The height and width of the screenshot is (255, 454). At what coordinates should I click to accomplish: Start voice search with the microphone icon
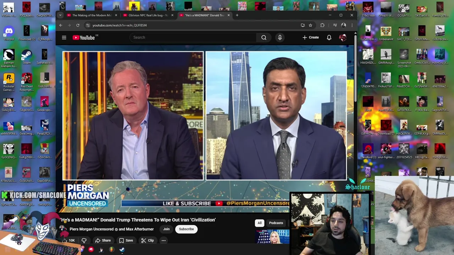tap(280, 37)
